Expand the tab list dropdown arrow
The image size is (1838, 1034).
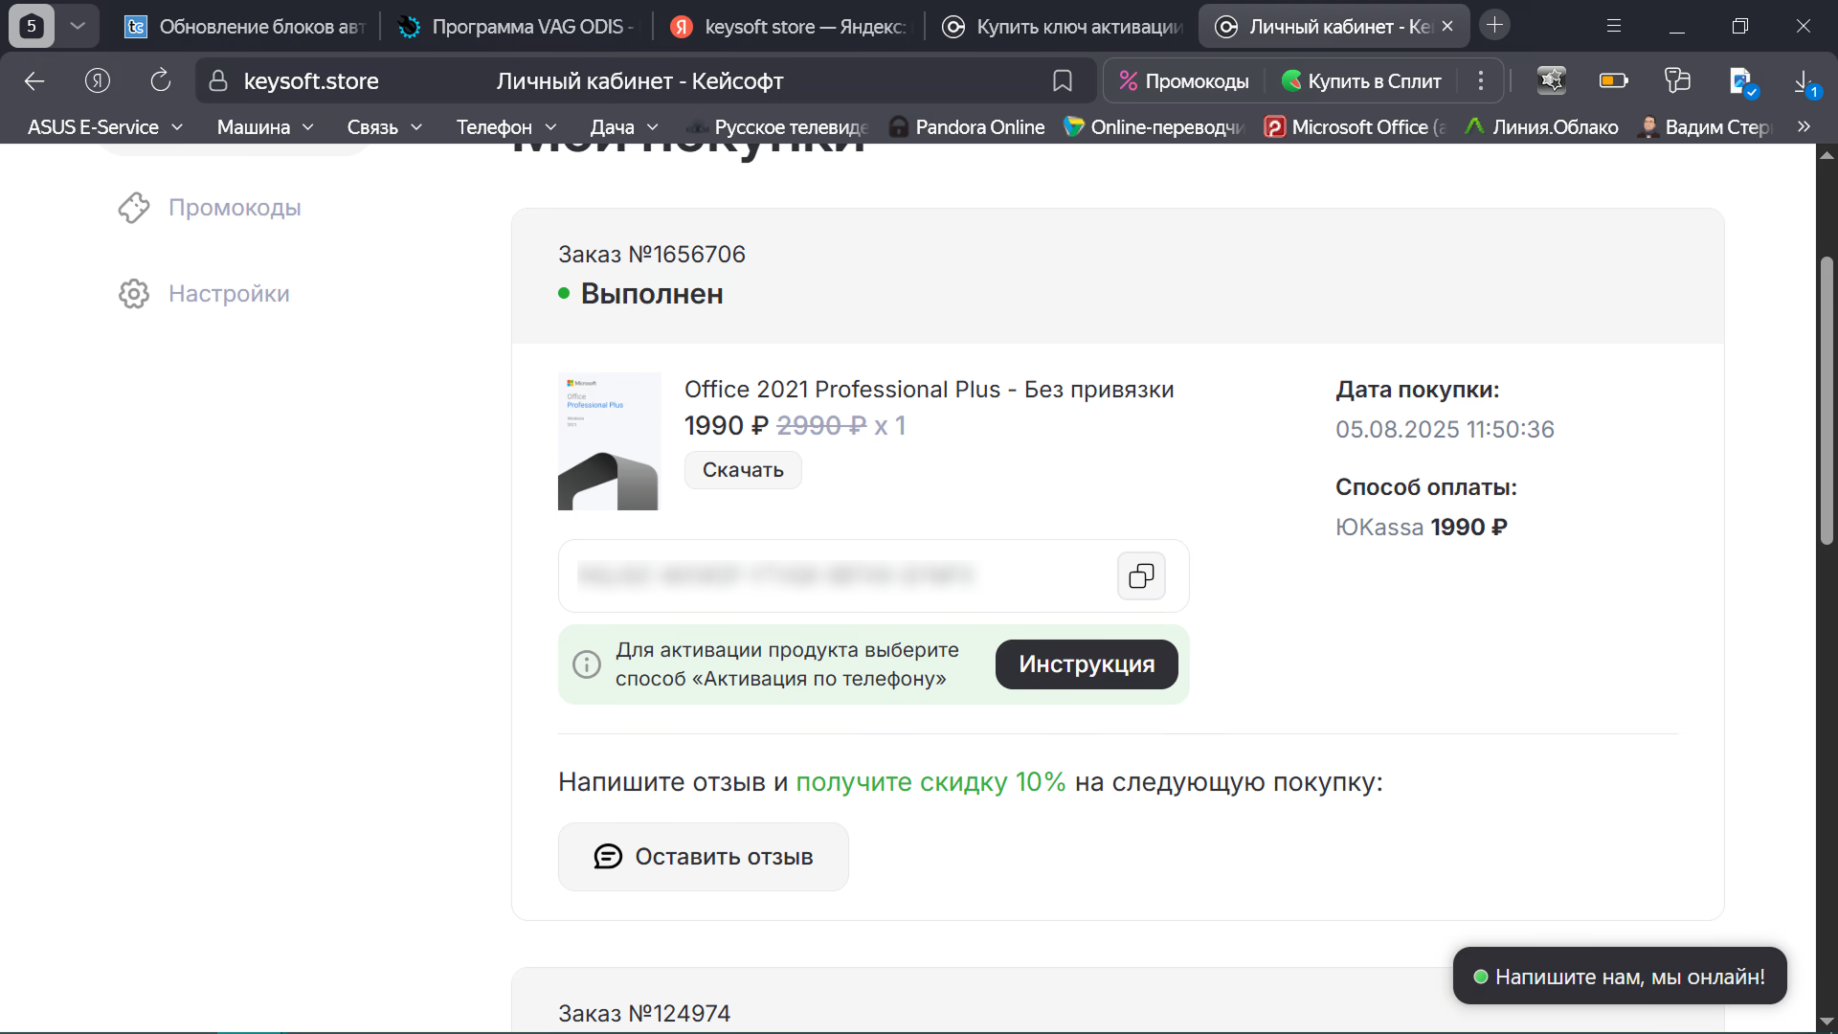78,26
